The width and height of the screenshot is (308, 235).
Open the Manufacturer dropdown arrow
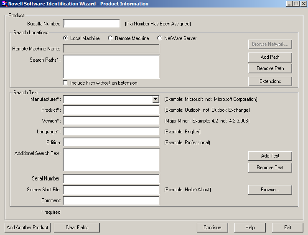click(x=155, y=99)
